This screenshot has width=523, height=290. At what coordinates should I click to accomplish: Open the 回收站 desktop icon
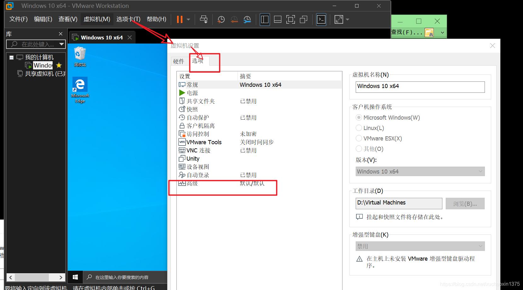pos(80,57)
